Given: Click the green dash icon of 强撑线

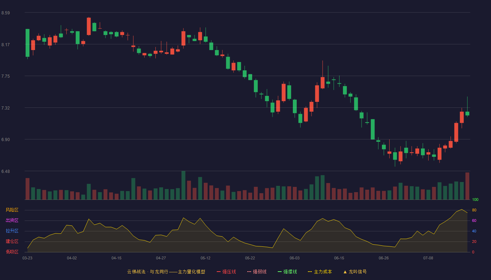Looking at the screenshot, I should [280, 272].
